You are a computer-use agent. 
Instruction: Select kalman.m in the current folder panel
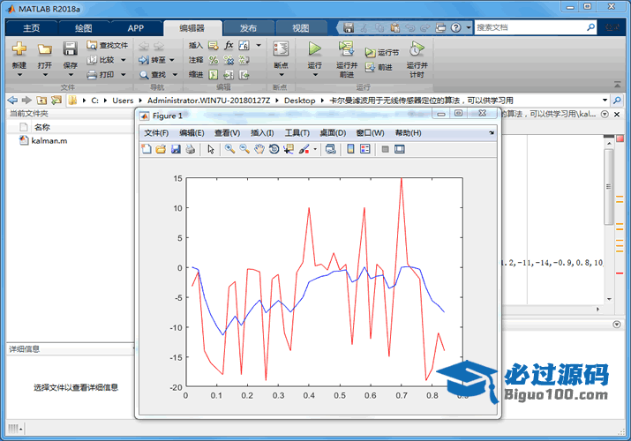point(49,140)
